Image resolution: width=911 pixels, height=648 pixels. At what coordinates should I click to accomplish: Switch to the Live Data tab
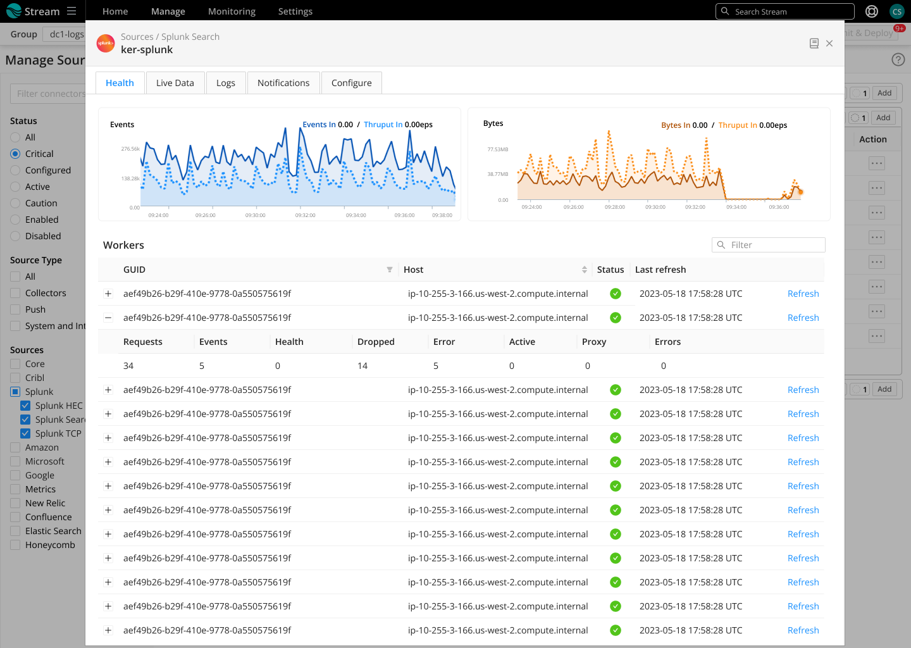(x=175, y=83)
